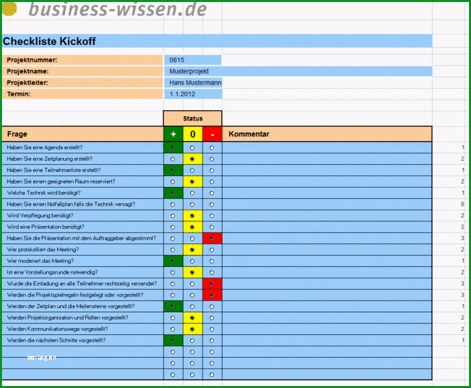Click the green plus status header cell
The height and width of the screenshot is (388, 471).
[x=174, y=134]
